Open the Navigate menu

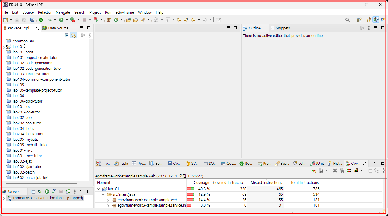point(63,12)
